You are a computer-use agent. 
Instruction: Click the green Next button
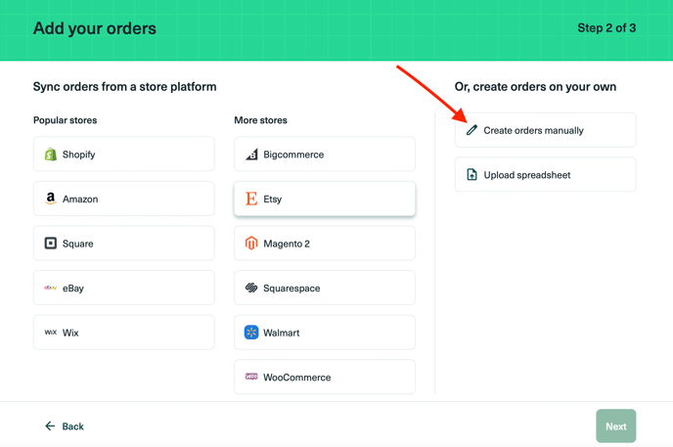(x=616, y=426)
